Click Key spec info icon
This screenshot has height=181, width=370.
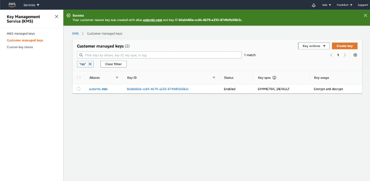click(274, 78)
